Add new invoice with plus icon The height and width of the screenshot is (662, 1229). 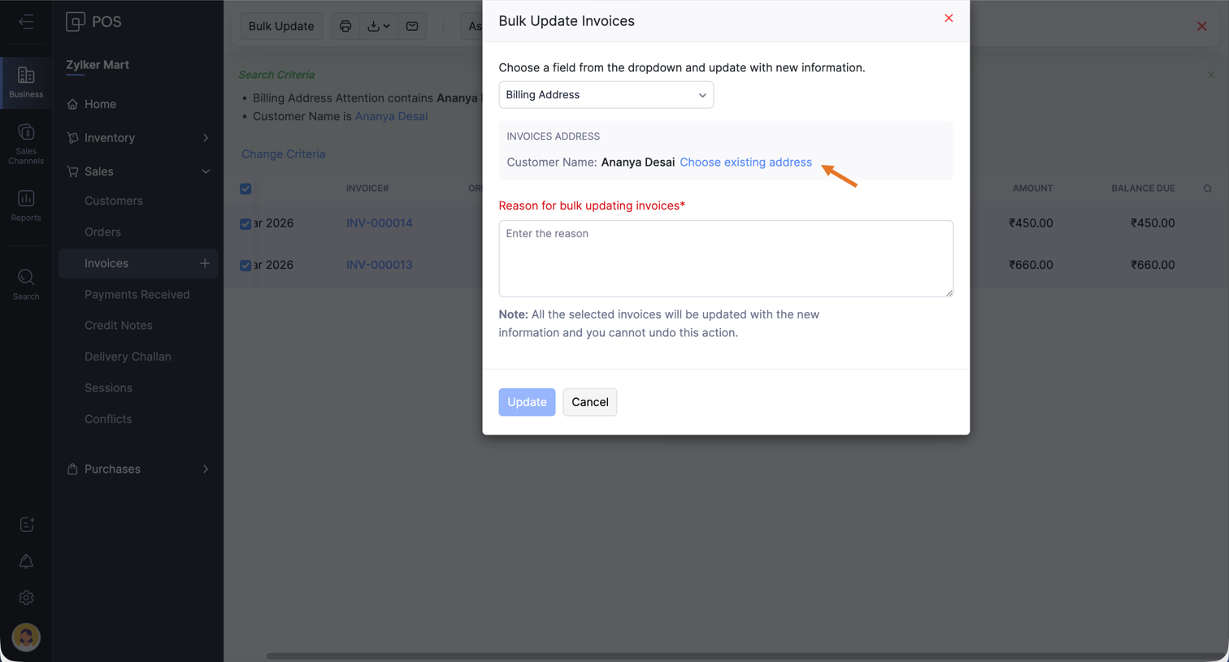click(x=205, y=263)
